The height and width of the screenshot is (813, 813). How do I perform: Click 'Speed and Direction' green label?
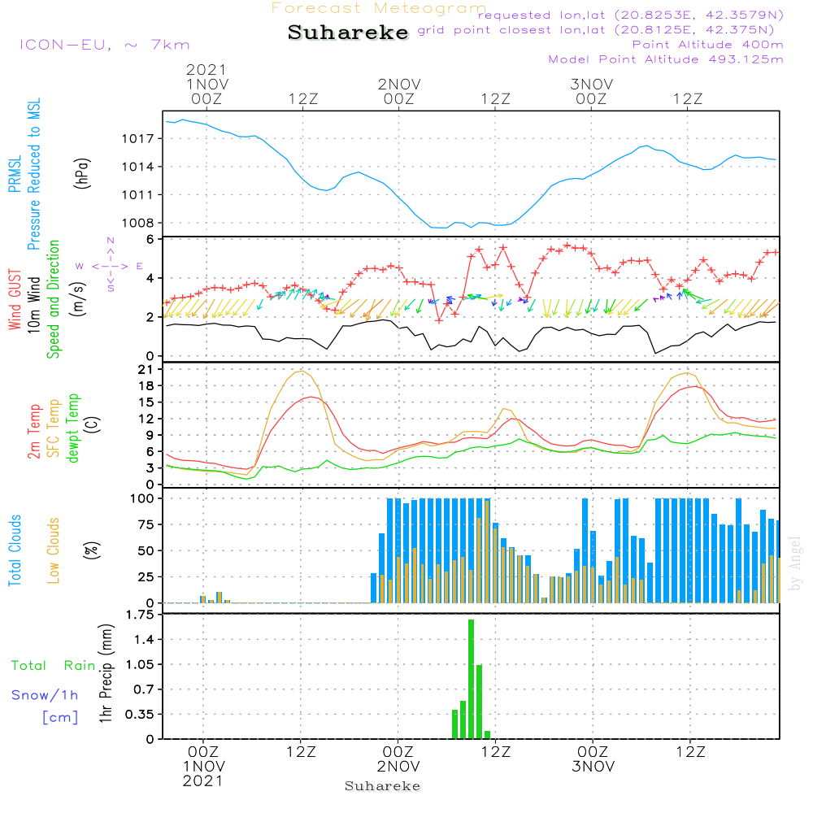click(54, 299)
